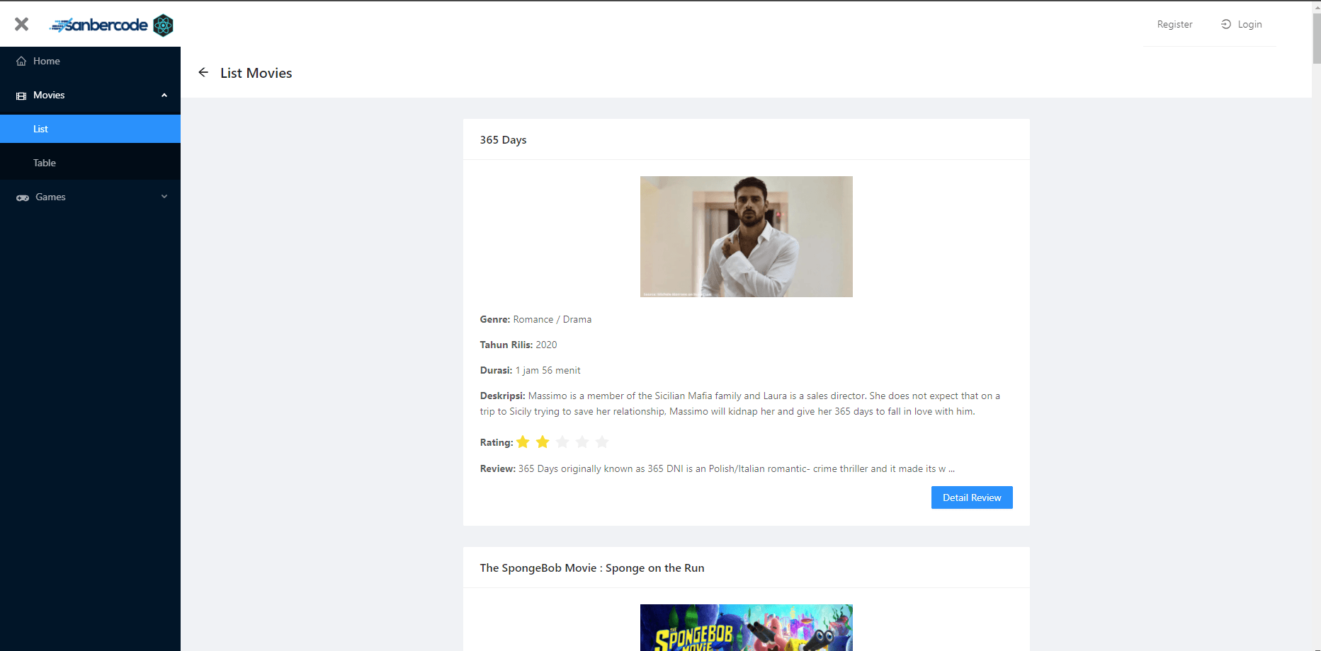Screen dimensions: 1321x651
Task: Click the first rating star
Action: [x=523, y=442]
